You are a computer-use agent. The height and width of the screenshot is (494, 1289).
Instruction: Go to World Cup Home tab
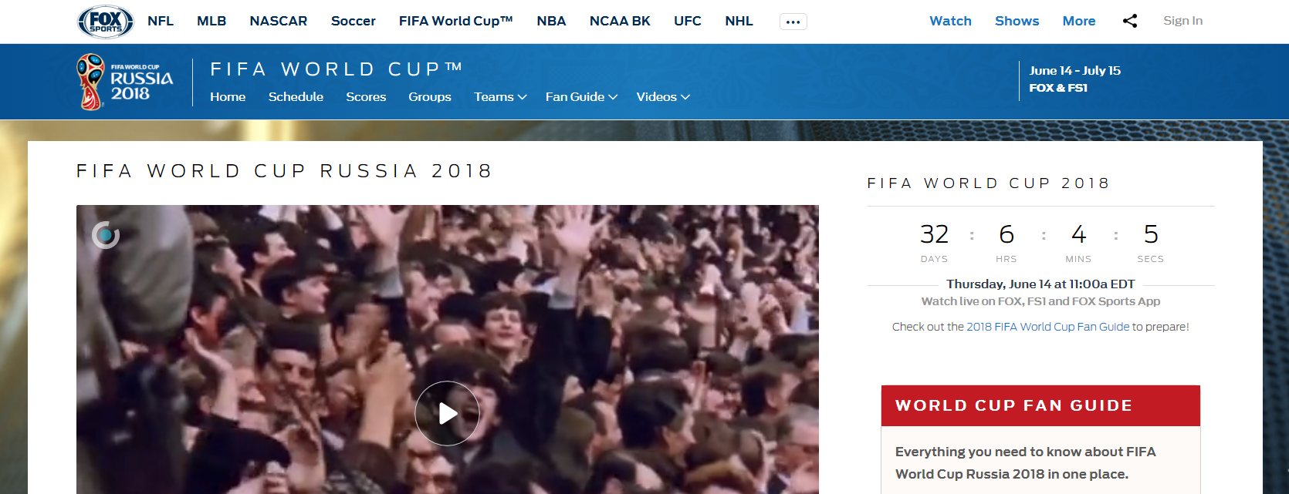[x=228, y=96]
